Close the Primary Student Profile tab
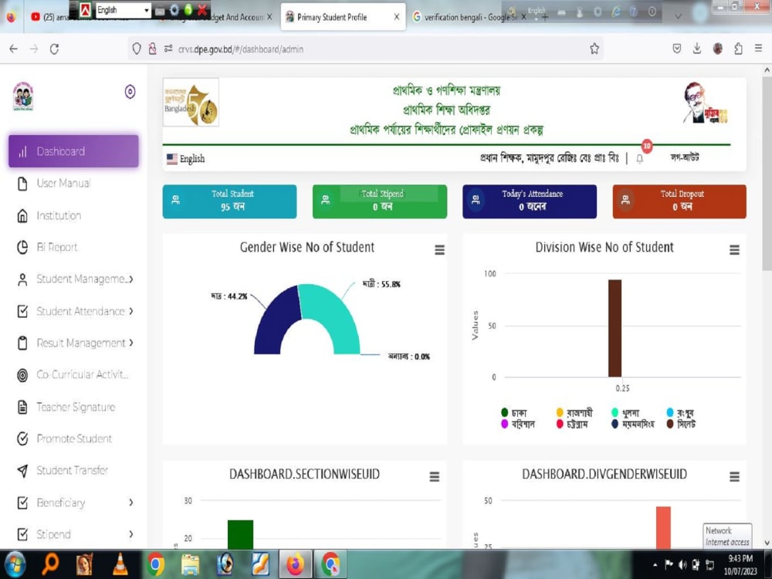772x579 pixels. (396, 17)
